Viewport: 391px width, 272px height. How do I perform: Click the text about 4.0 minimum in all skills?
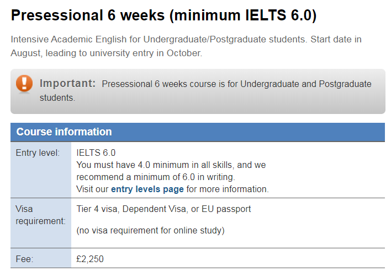click(x=171, y=165)
